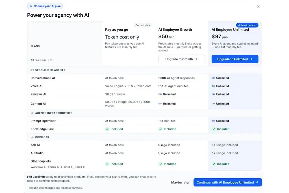Click the Copilots section sparkle icon
Viewport: 289px width, 193px height.
click(x=32, y=137)
